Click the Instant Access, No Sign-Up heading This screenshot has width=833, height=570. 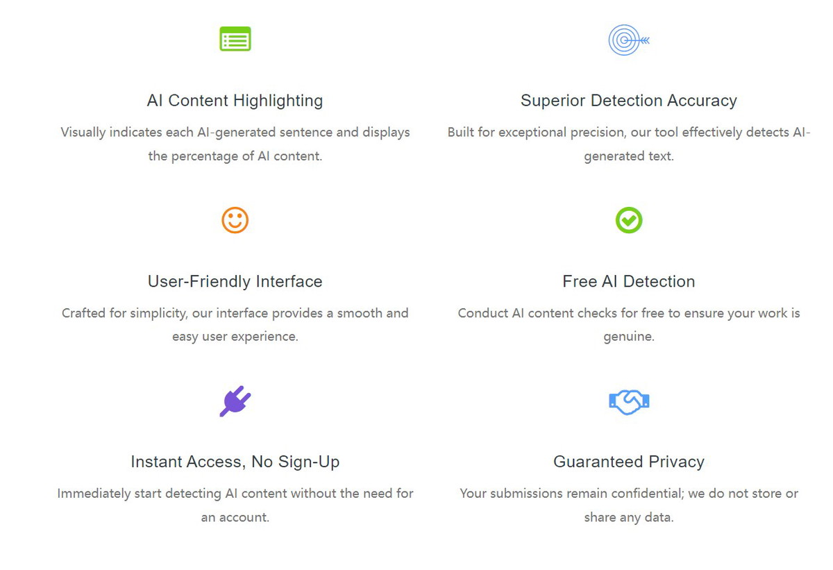pyautogui.click(x=235, y=462)
